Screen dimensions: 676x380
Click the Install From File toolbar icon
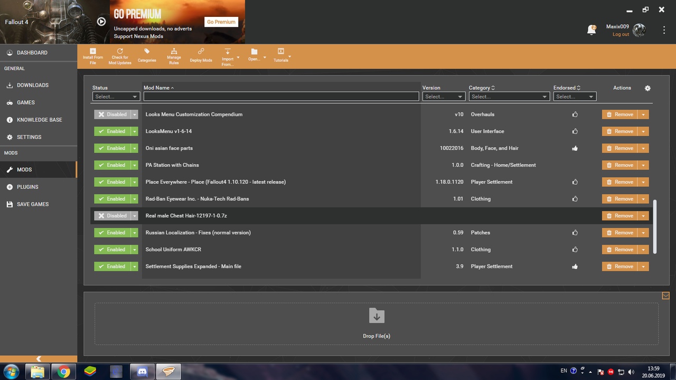93,52
